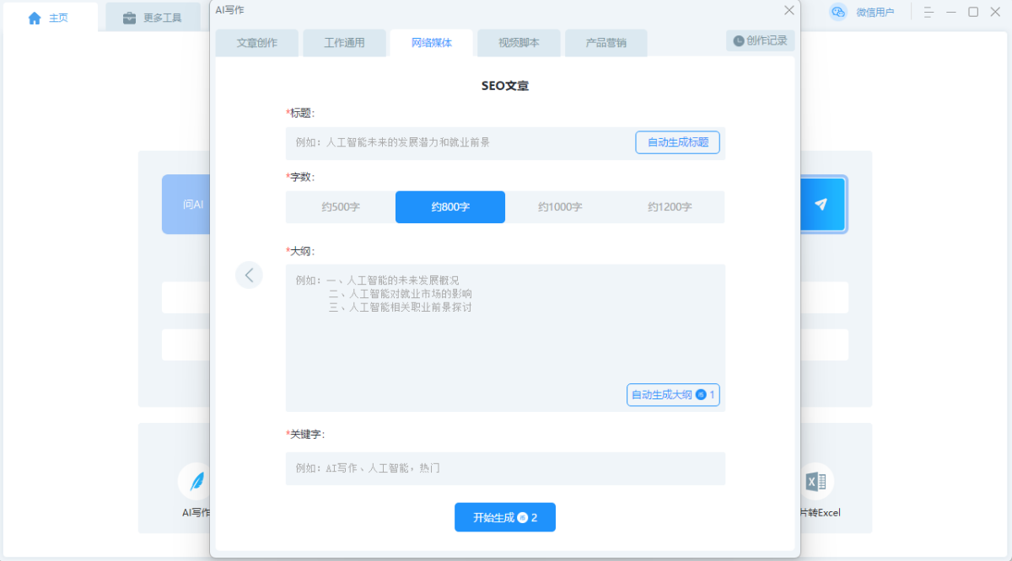
Task: Open the hamburger menu icon
Action: tap(929, 12)
